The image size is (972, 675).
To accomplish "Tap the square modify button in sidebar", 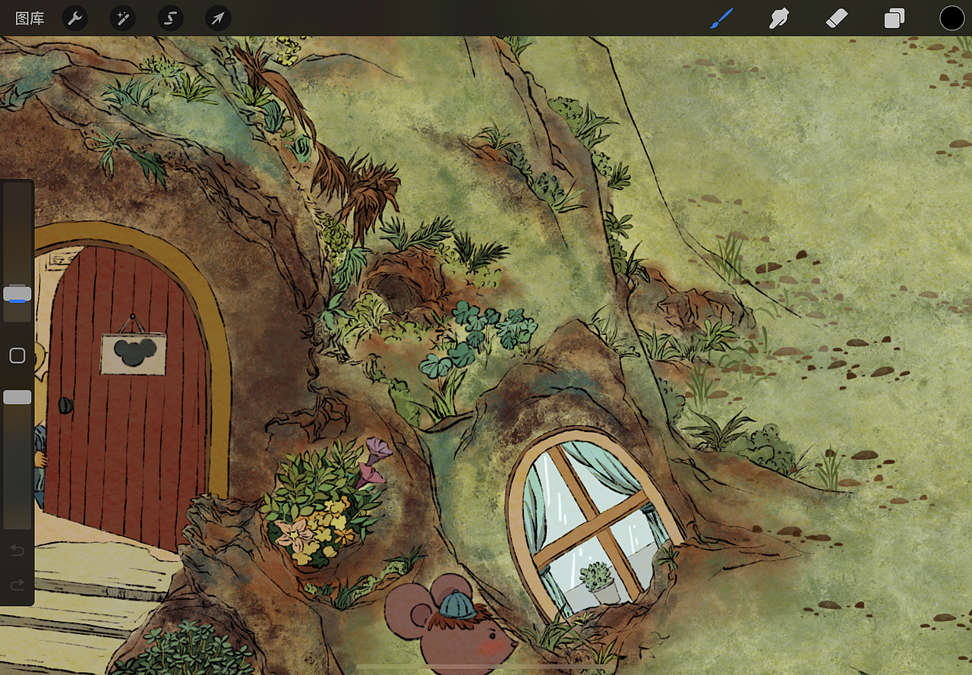I will pyautogui.click(x=17, y=355).
